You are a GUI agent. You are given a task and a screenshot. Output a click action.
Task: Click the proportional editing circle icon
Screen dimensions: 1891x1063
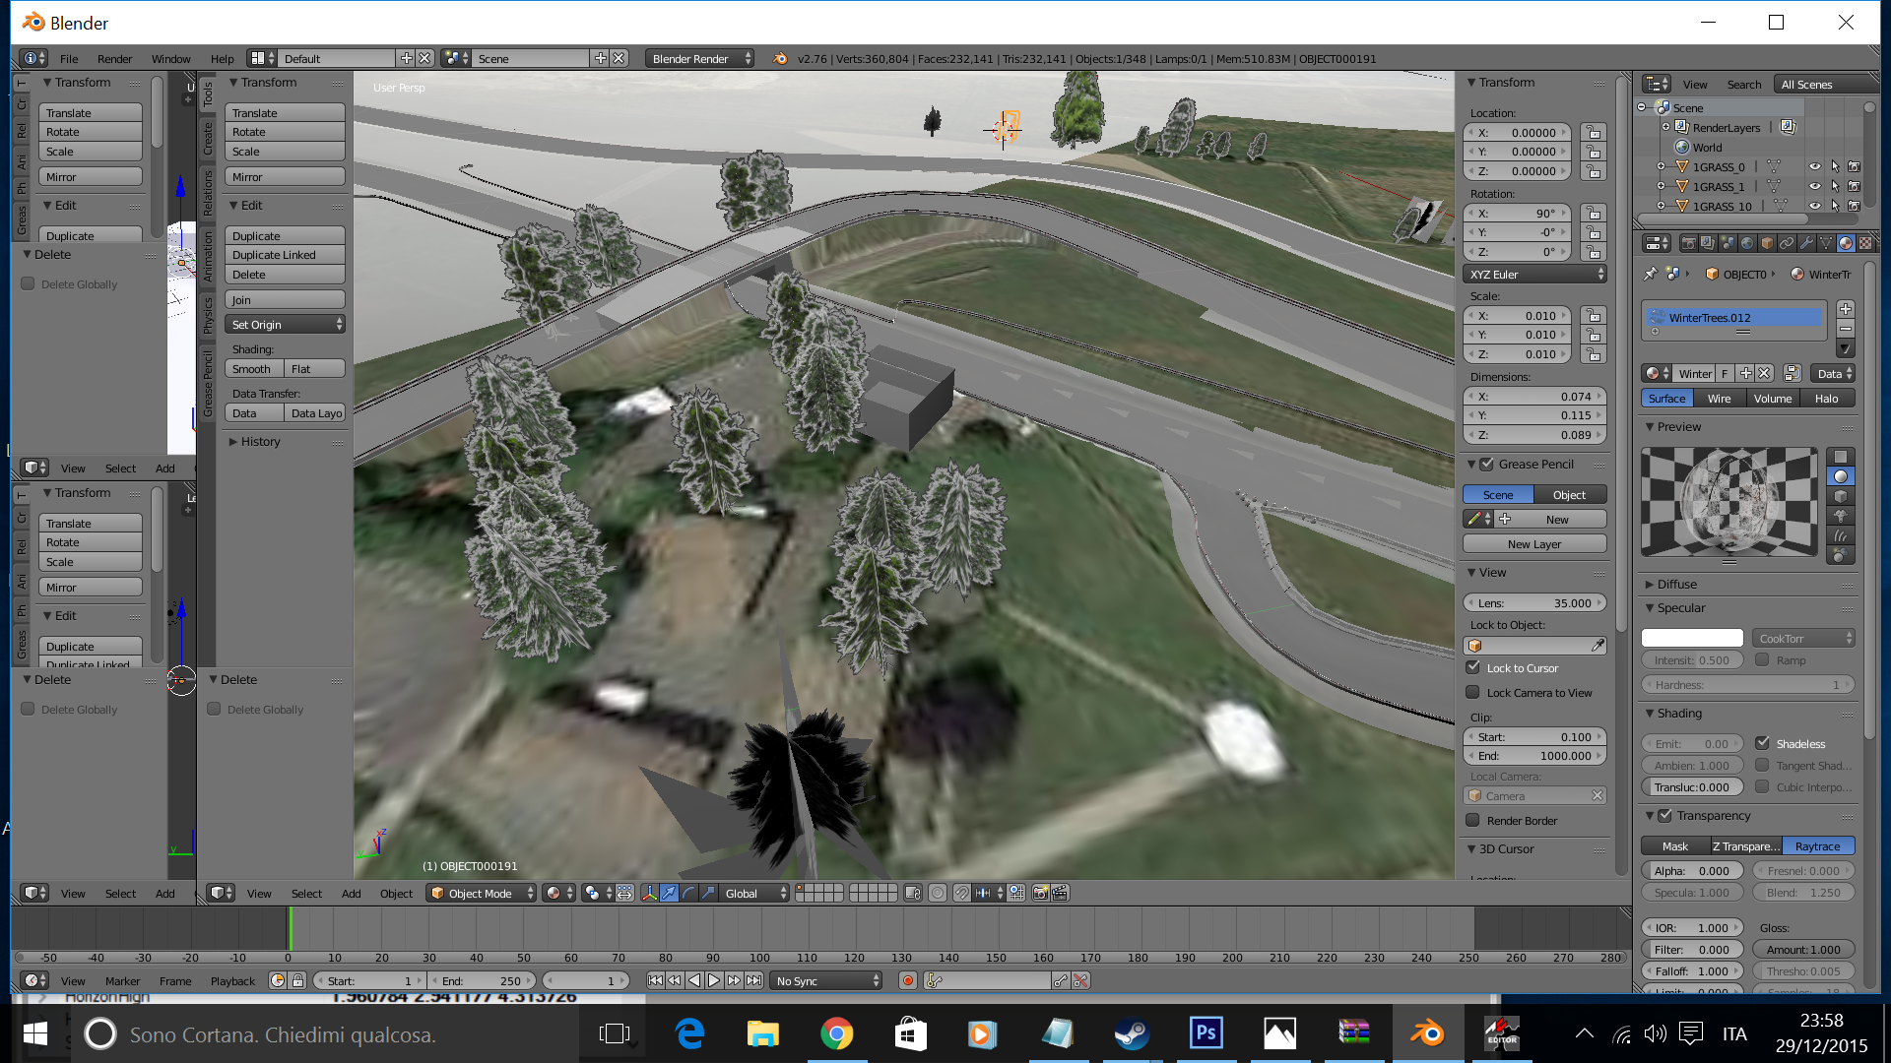coord(938,894)
